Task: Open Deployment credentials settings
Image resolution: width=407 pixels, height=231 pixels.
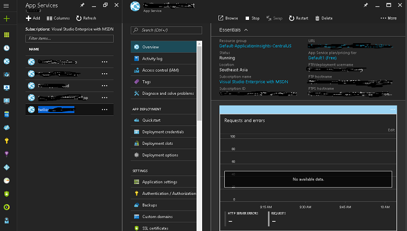Action: pyautogui.click(x=162, y=131)
